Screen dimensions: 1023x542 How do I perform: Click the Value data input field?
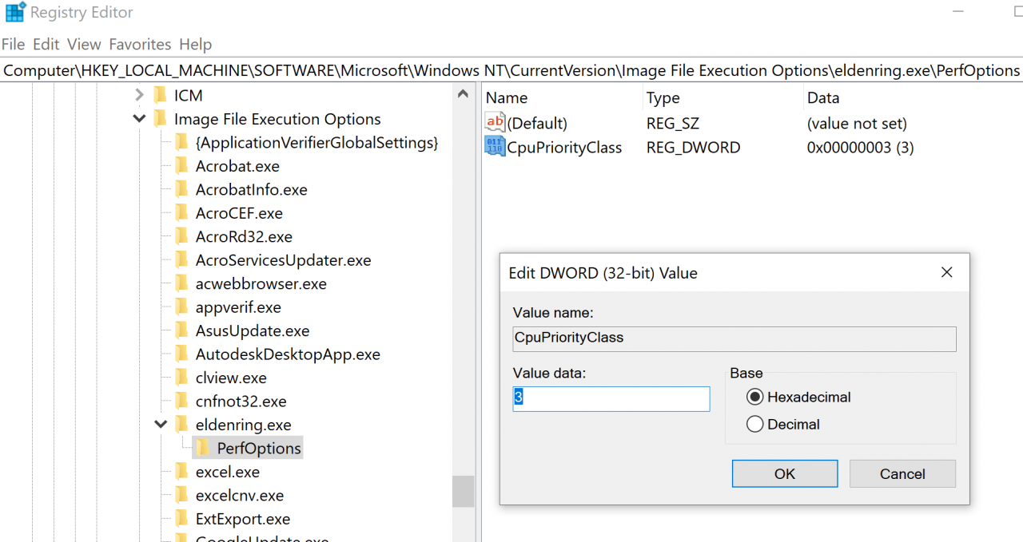(611, 398)
